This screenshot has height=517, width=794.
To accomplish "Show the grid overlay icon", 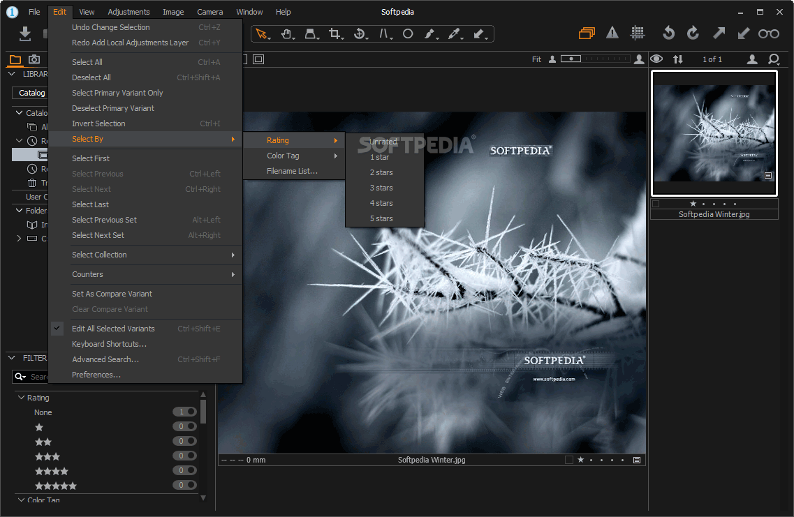I will tap(638, 33).
